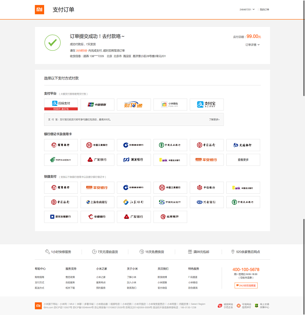Pick 光大银行 under 快捷支付
The image size is (305, 315).
pos(243,188)
